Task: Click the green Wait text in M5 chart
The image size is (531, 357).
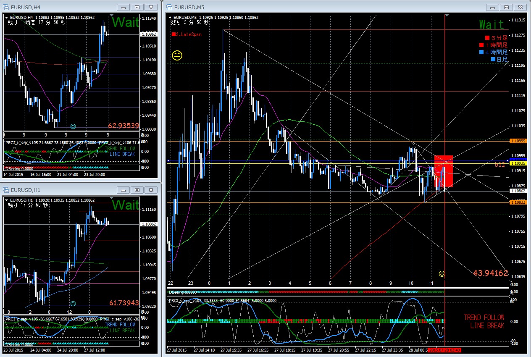Action: point(492,24)
